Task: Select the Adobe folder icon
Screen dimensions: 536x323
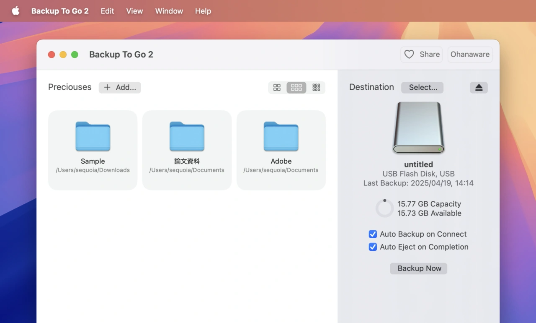Action: click(281, 136)
